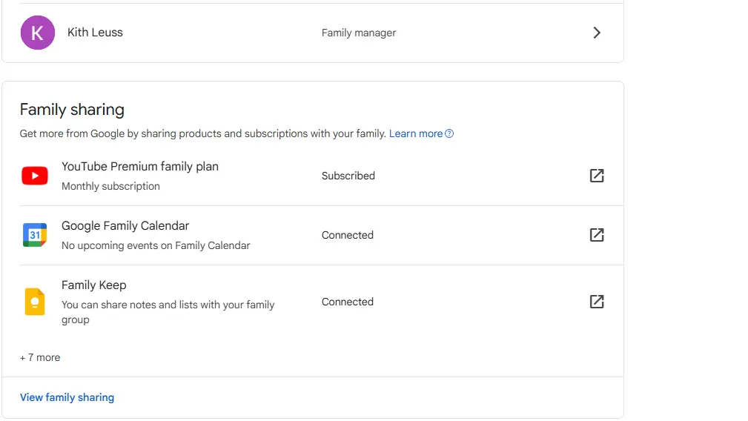
Task: Click Connected status for Family Calendar
Action: pyautogui.click(x=347, y=235)
